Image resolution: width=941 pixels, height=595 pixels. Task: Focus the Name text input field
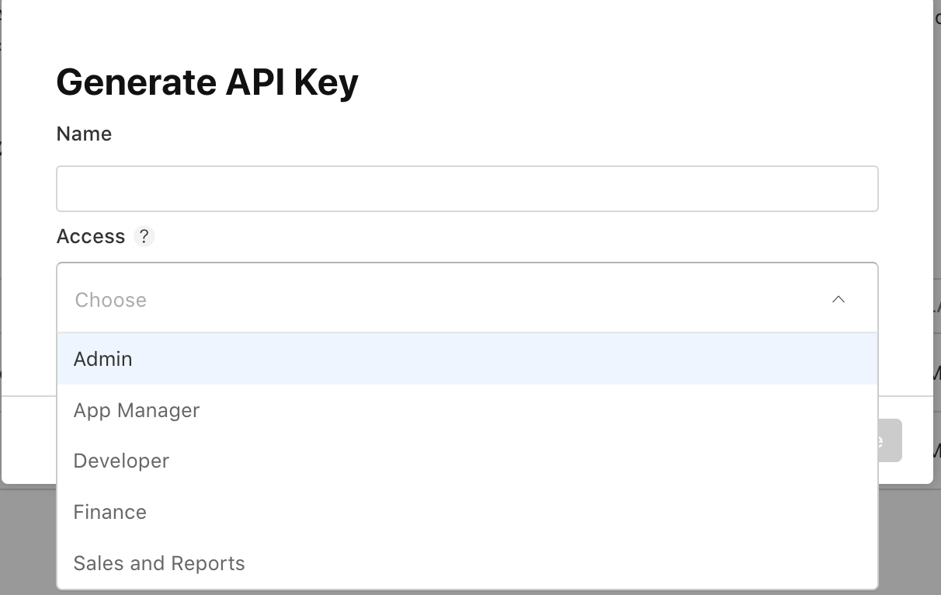(x=467, y=189)
